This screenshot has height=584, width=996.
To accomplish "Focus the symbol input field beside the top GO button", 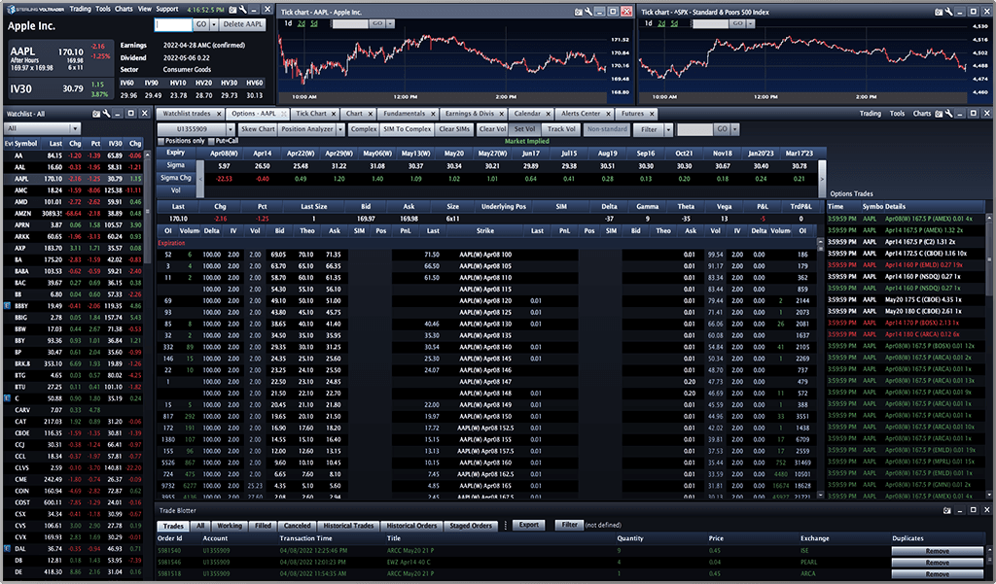I will (173, 24).
